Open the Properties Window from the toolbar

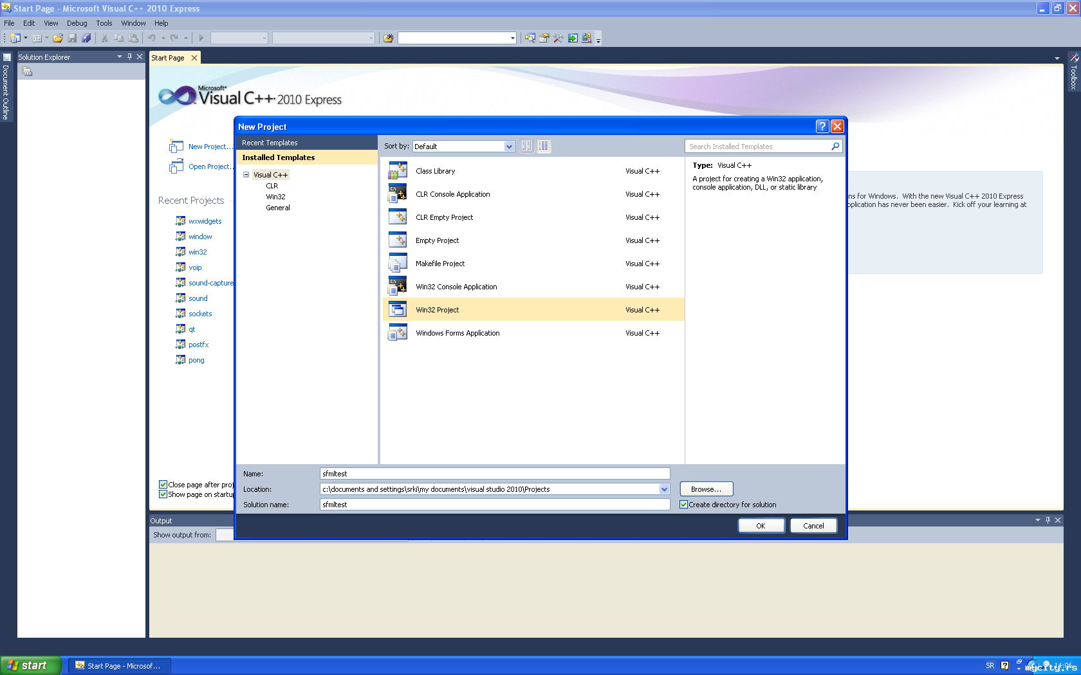point(544,38)
